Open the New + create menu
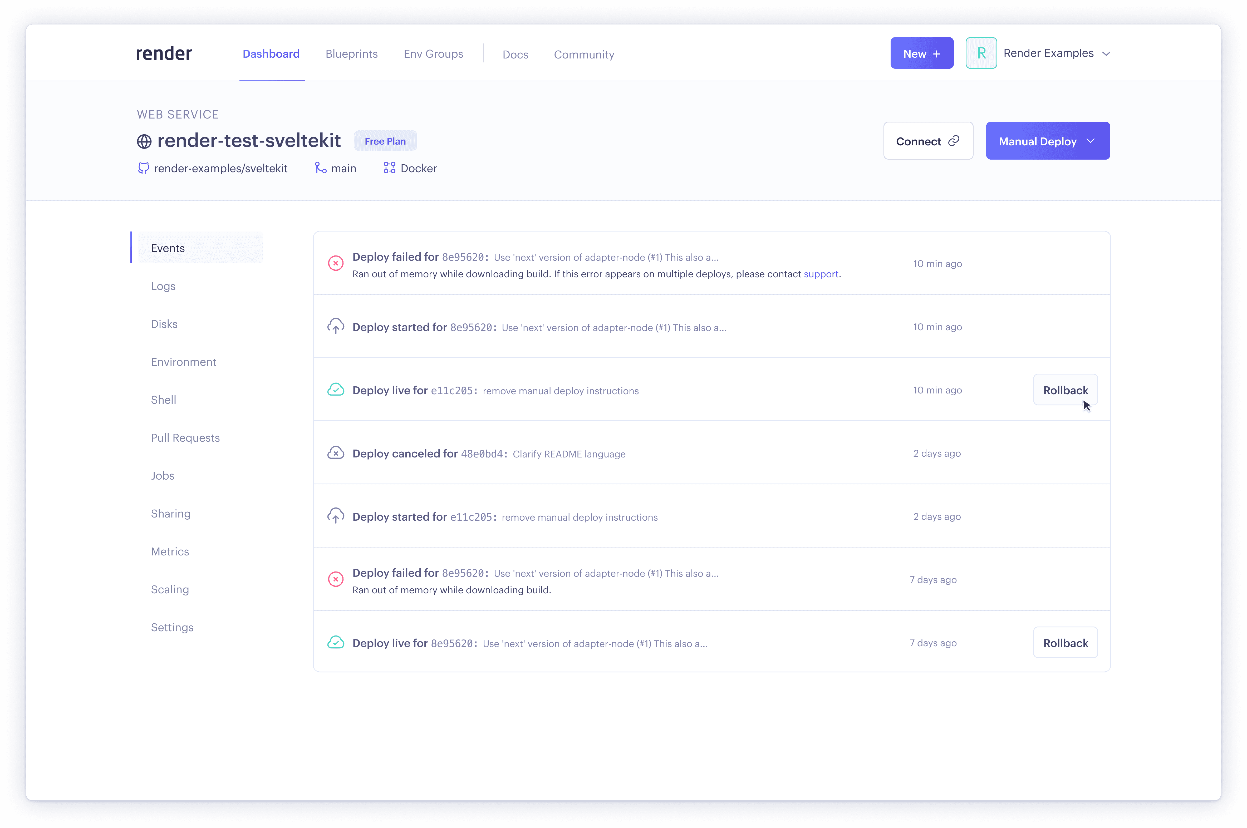 (922, 53)
